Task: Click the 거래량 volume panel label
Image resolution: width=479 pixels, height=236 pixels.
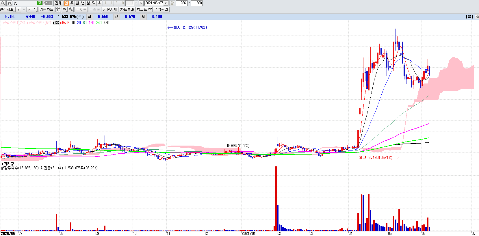Action: click(x=8, y=164)
